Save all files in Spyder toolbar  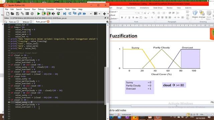pyautogui.click(x=22, y=14)
